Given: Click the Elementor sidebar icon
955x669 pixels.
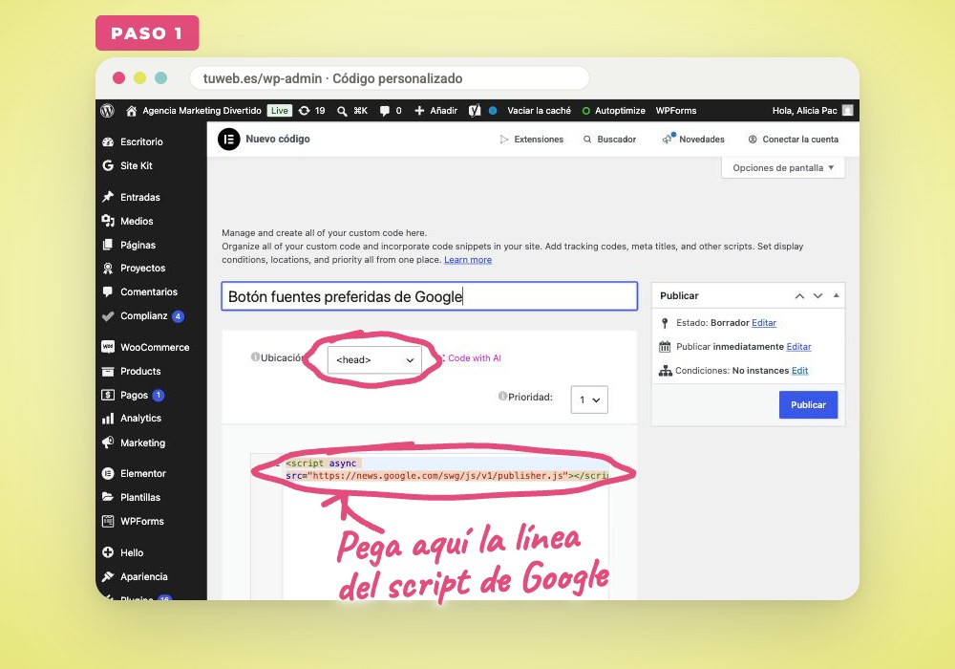Looking at the screenshot, I should [108, 473].
